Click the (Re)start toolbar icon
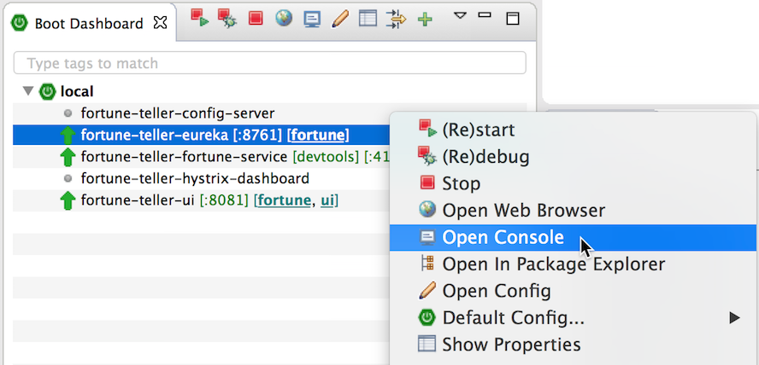 click(199, 19)
